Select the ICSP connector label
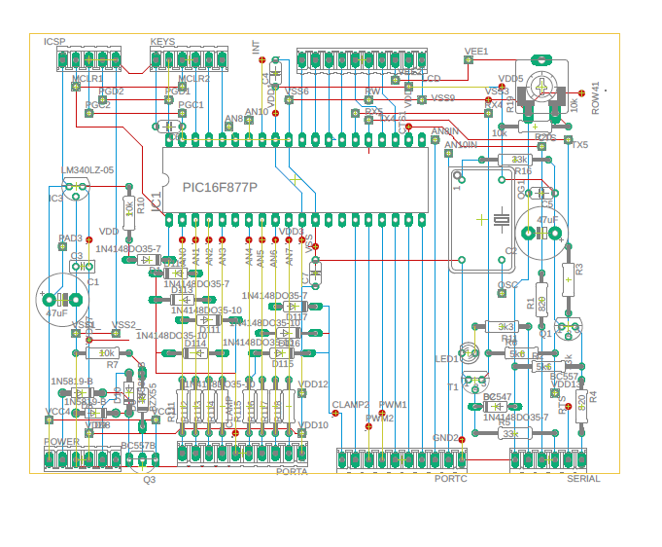The width and height of the screenshot is (662, 547). 54,42
